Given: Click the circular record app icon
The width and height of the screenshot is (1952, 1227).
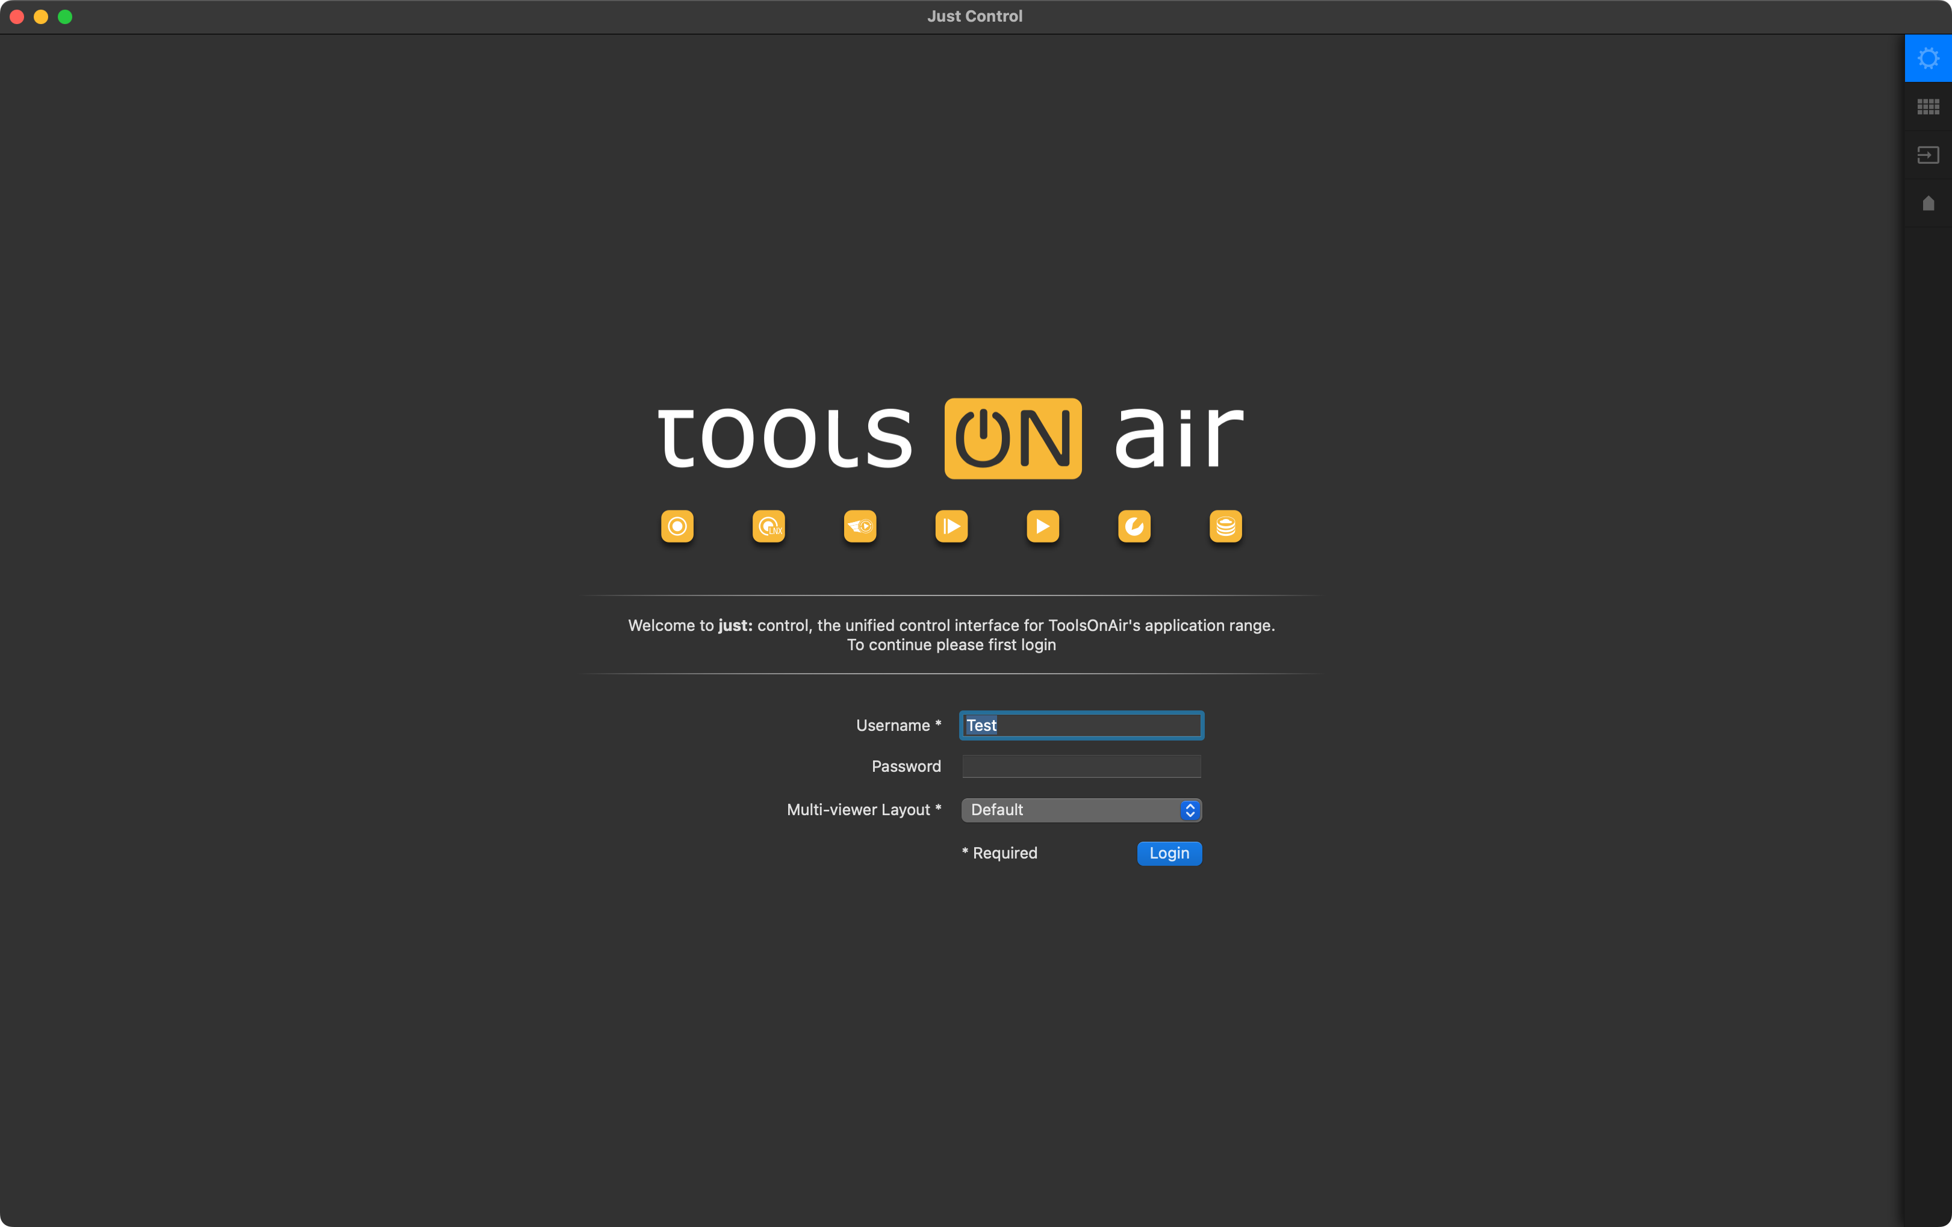Looking at the screenshot, I should click(677, 527).
